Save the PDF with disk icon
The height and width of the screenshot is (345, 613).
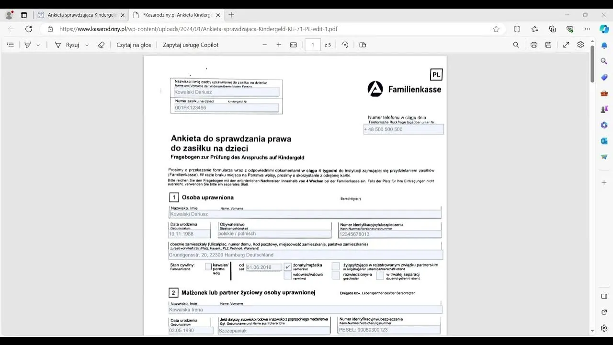pyautogui.click(x=548, y=45)
